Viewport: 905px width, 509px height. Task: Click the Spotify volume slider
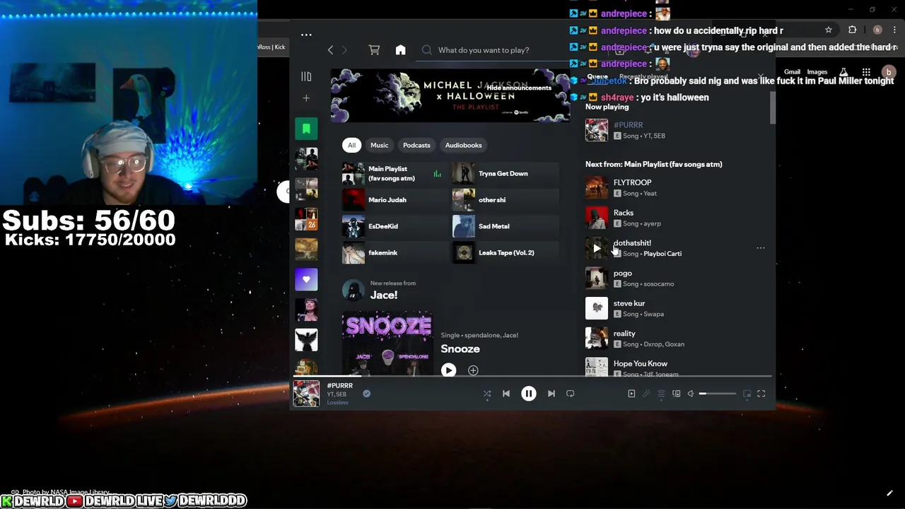718,394
